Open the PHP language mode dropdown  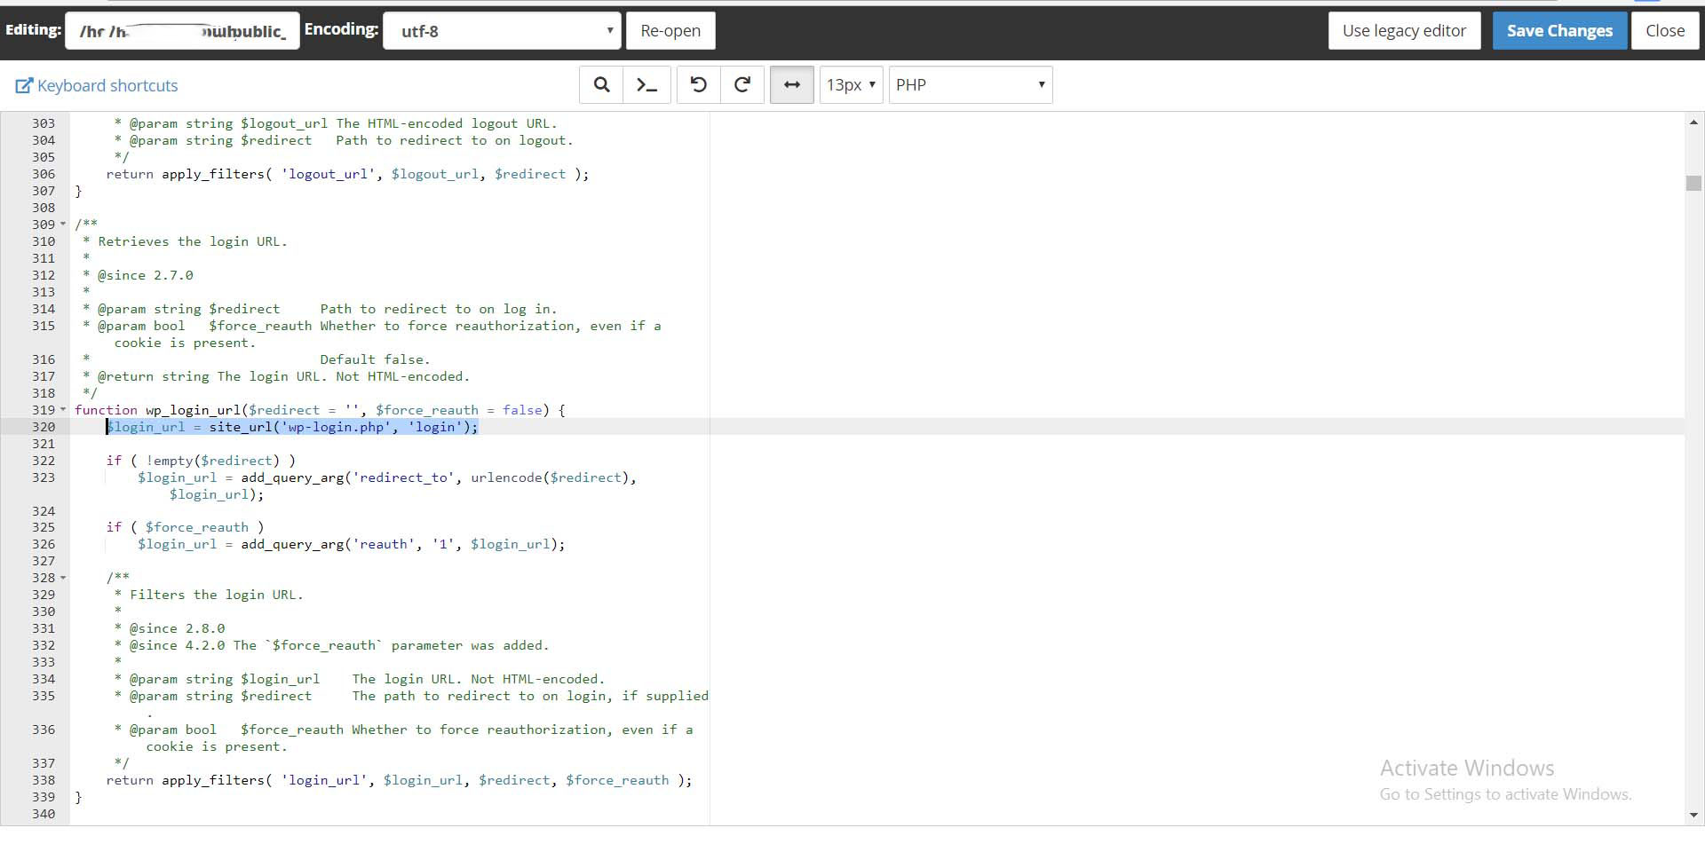pyautogui.click(x=971, y=85)
